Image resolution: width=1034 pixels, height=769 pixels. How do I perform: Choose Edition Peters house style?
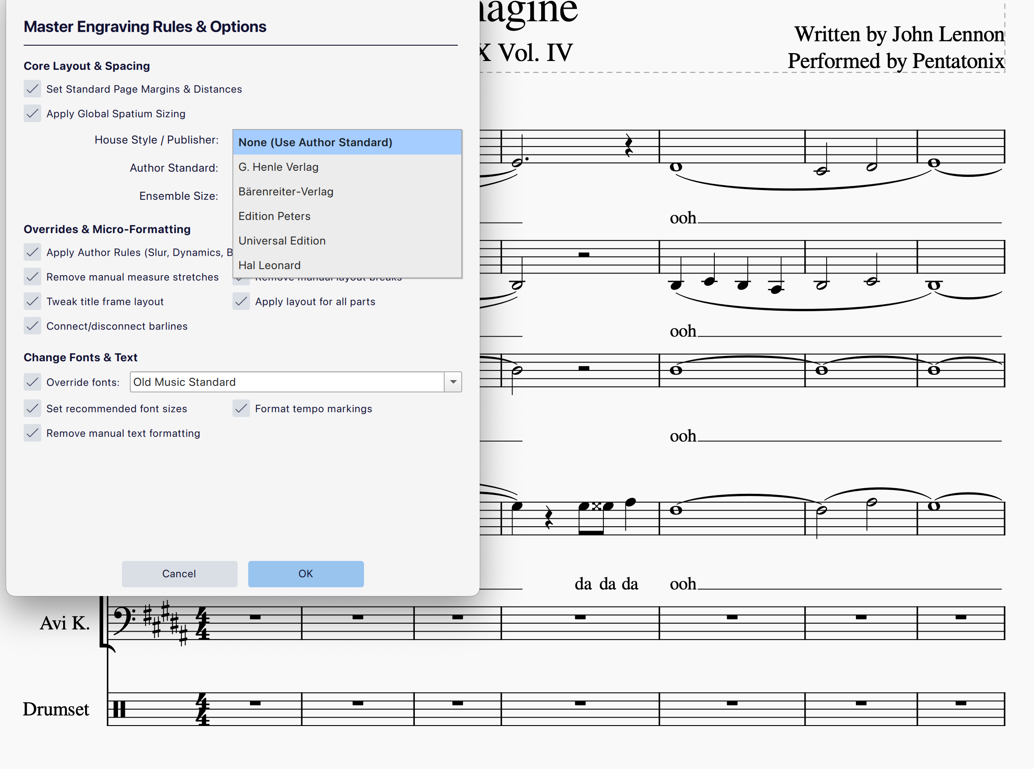[x=347, y=216]
